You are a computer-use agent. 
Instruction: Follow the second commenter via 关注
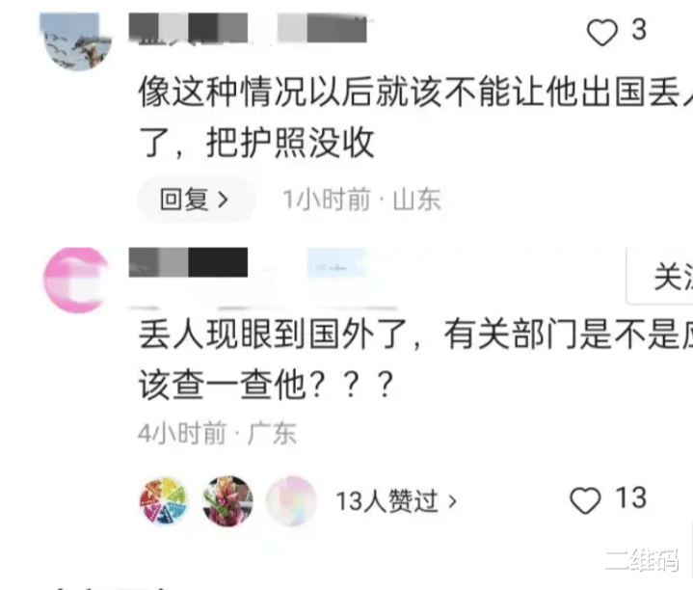[660, 277]
